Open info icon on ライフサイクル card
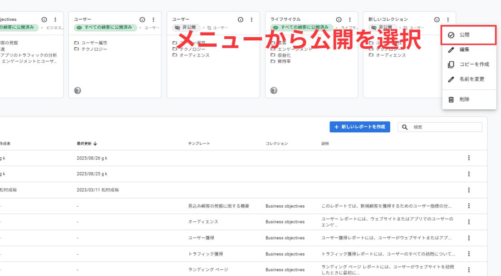 click(339, 19)
